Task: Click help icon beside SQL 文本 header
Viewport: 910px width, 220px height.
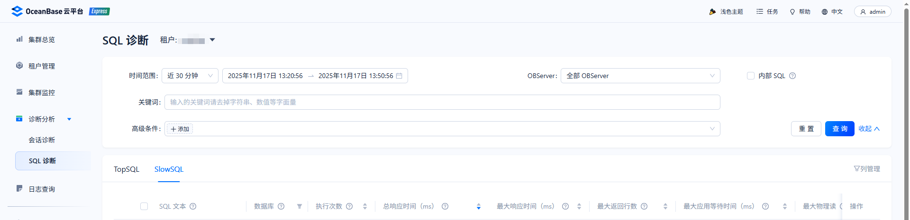Action: tap(193, 206)
